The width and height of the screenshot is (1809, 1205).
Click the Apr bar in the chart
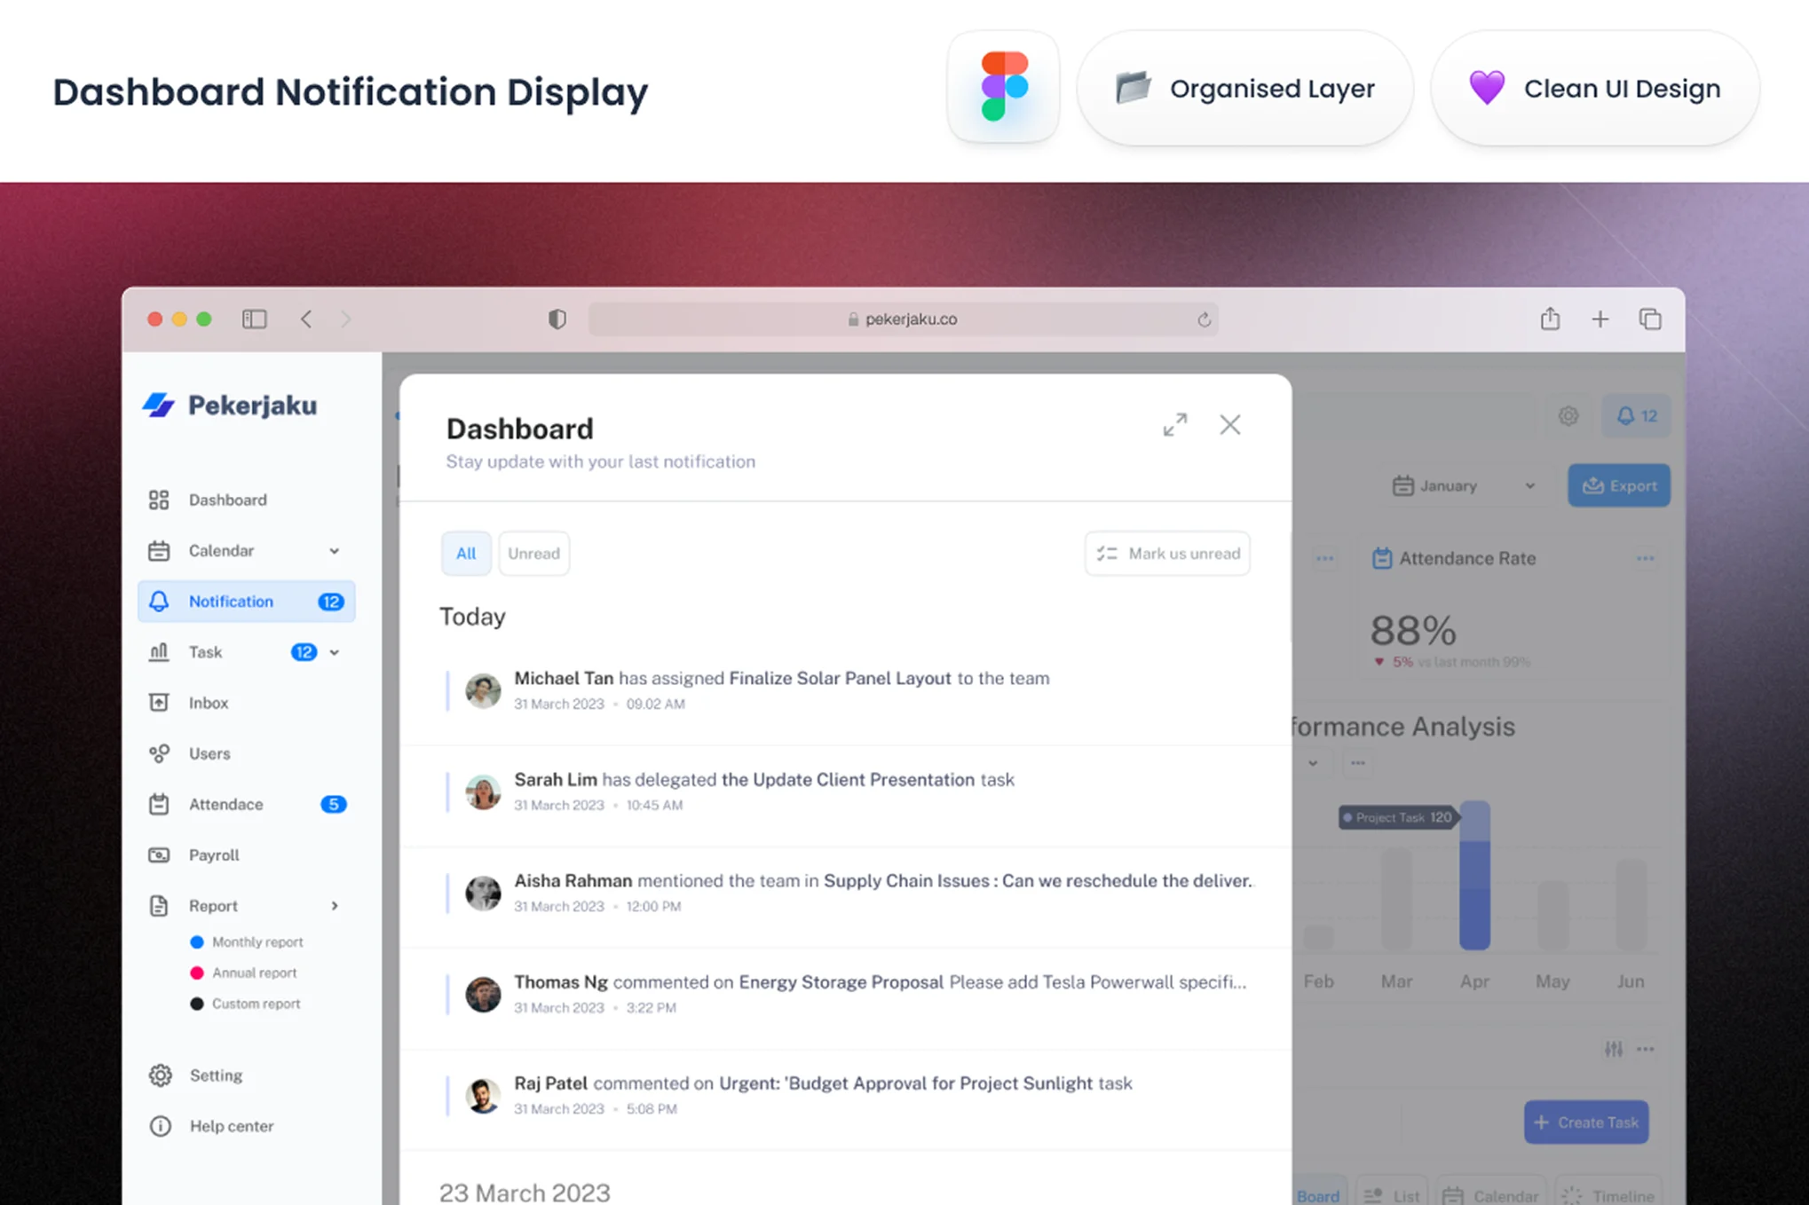1474,875
